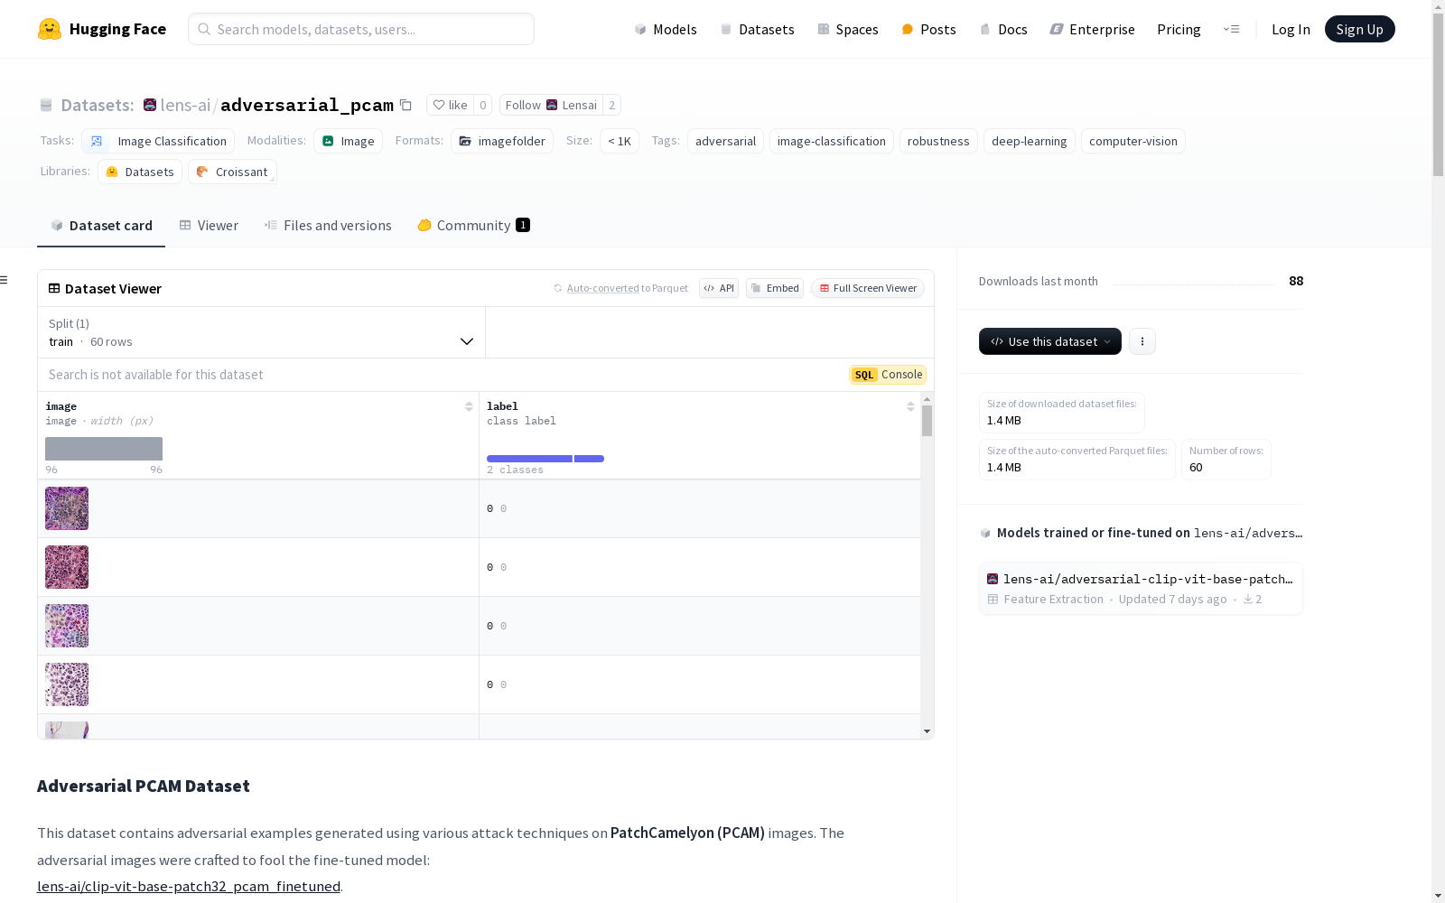Screen dimensions: 1445x903
Task: Click the viewer scroll-down arrow
Action: pos(927,731)
